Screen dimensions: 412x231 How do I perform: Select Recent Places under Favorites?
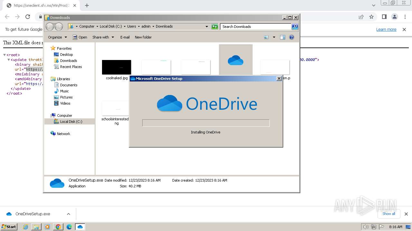68,67
